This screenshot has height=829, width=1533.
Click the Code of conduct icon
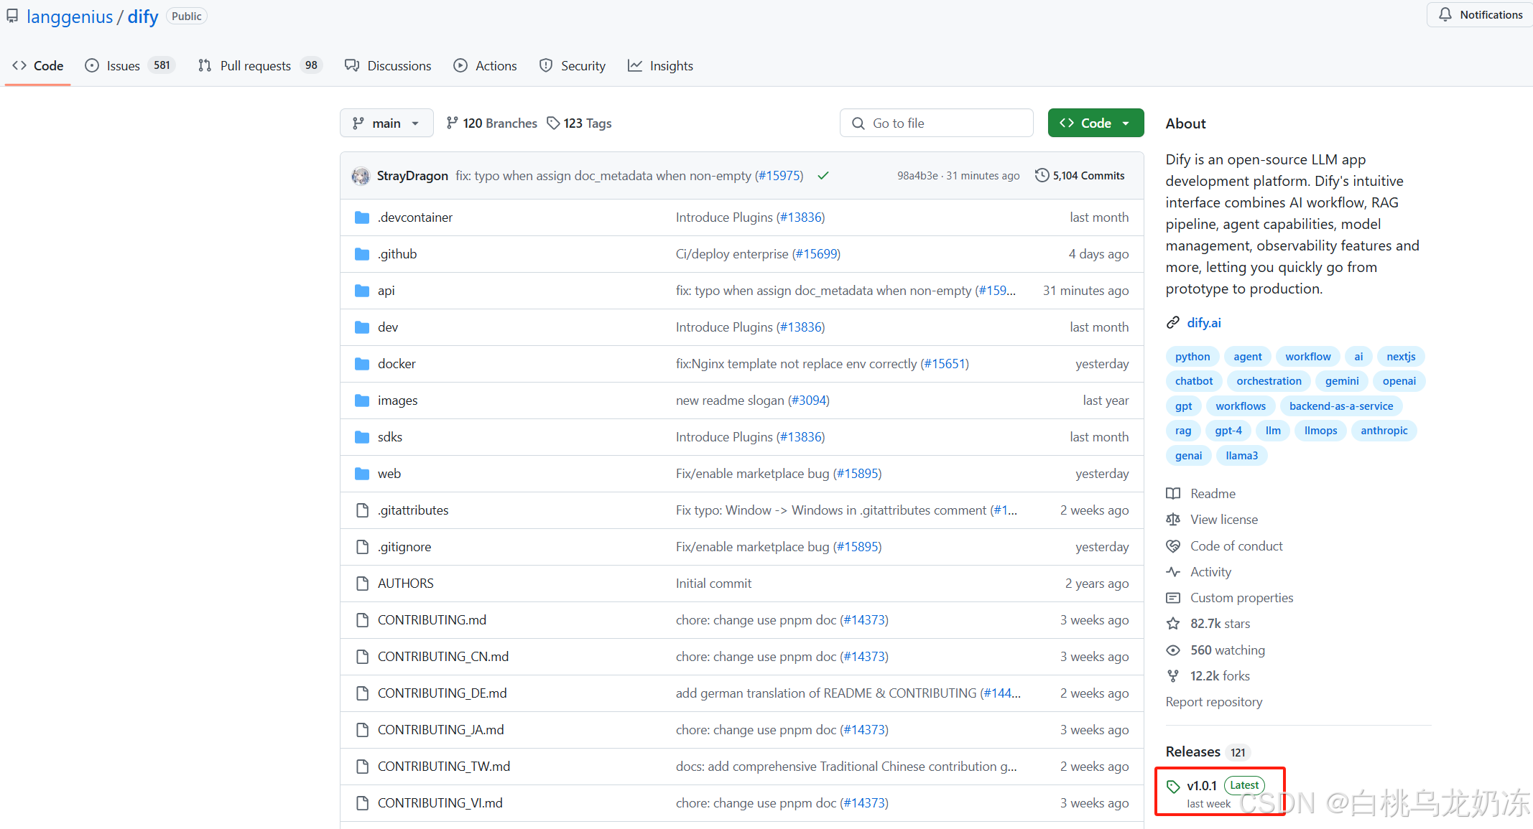click(1173, 545)
